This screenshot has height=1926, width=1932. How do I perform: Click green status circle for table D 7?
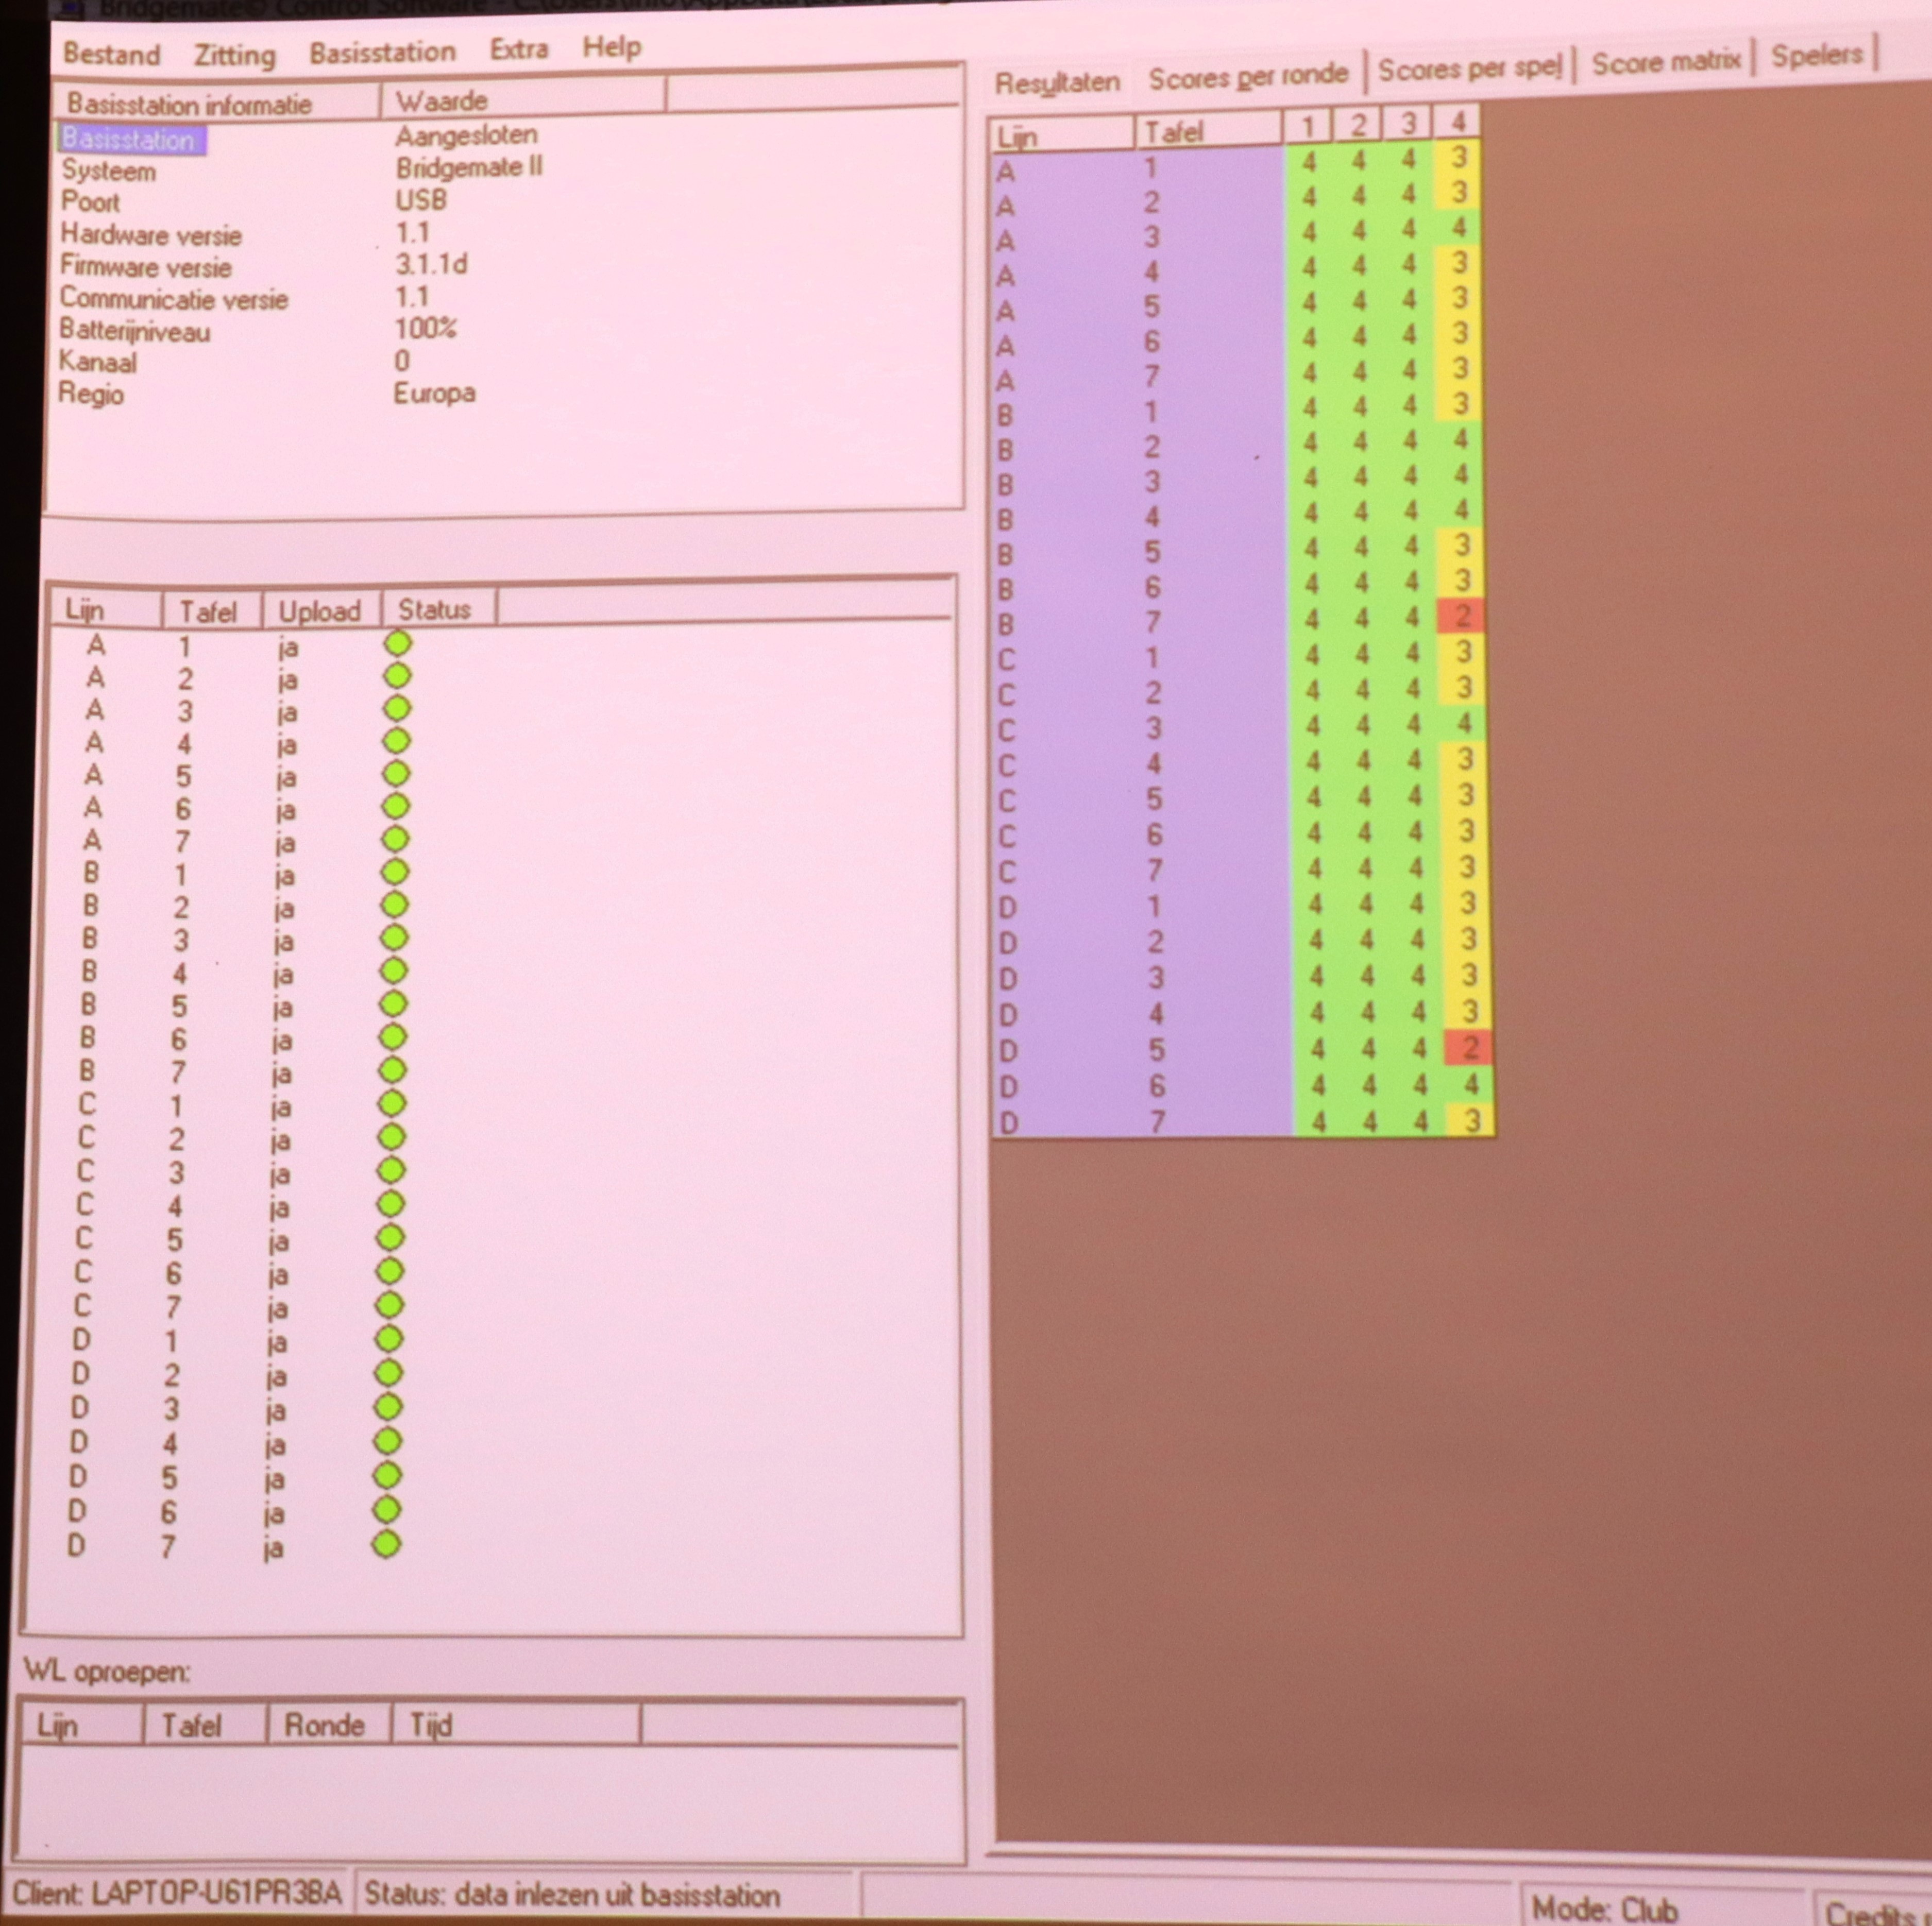point(386,1544)
